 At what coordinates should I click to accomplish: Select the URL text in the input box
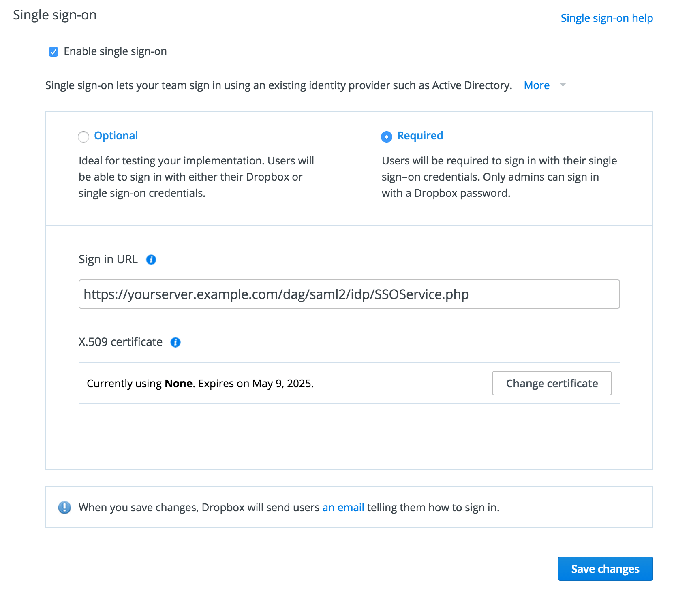pos(276,294)
